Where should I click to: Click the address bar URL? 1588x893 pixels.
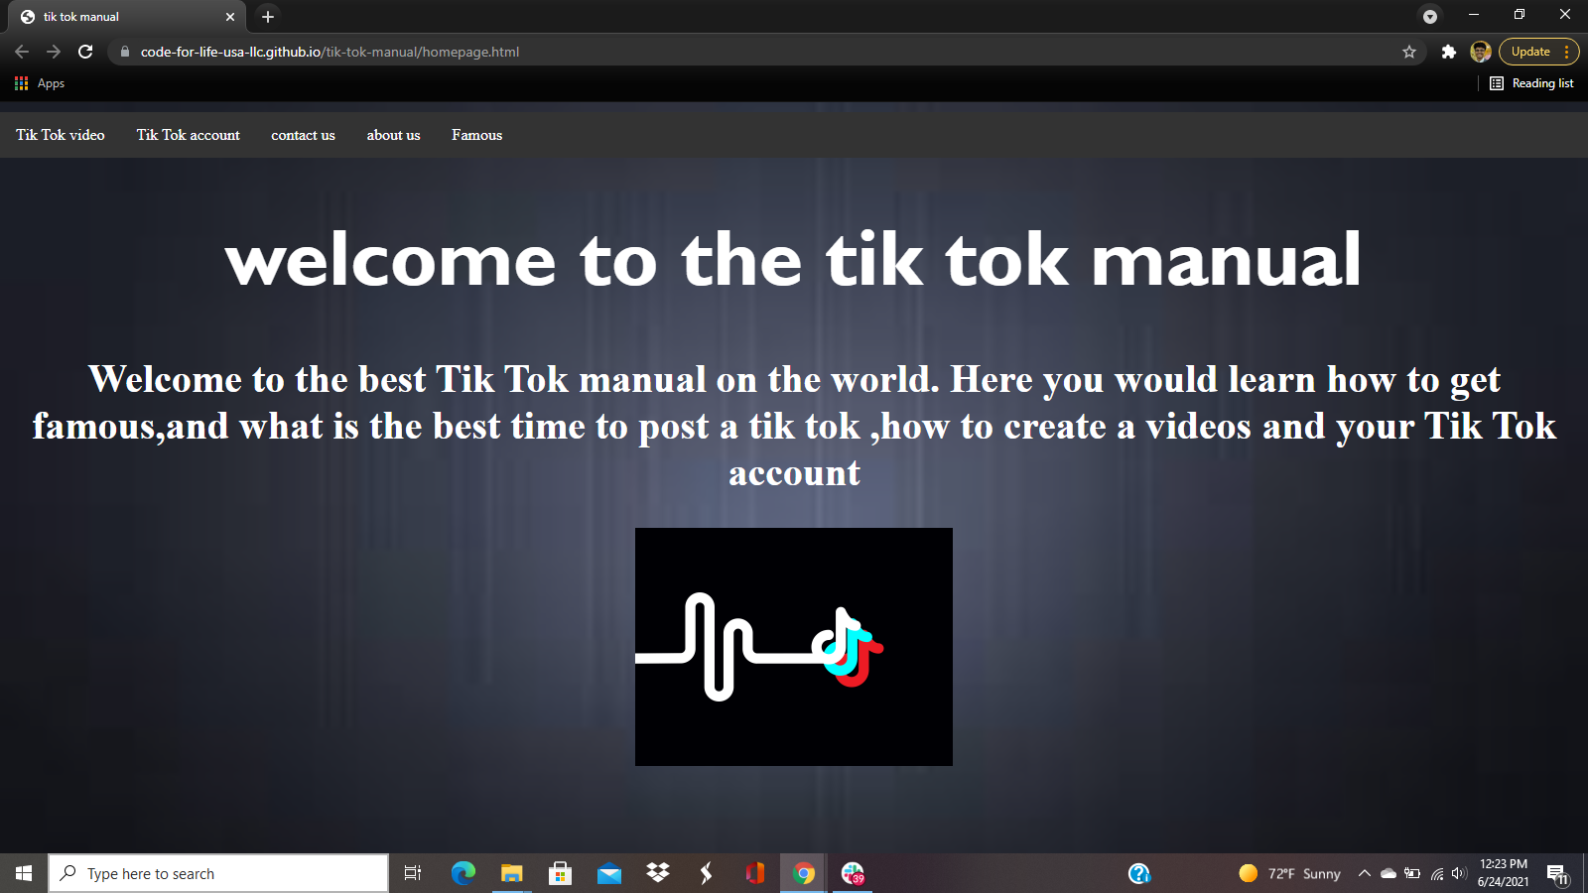click(330, 52)
